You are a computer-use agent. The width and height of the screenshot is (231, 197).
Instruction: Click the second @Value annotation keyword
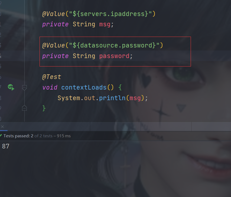[x=53, y=45]
